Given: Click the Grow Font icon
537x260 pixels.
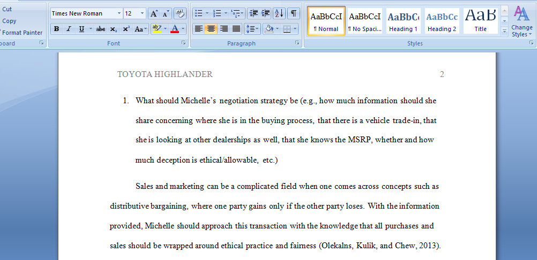Looking at the screenshot, I should 154,14.
